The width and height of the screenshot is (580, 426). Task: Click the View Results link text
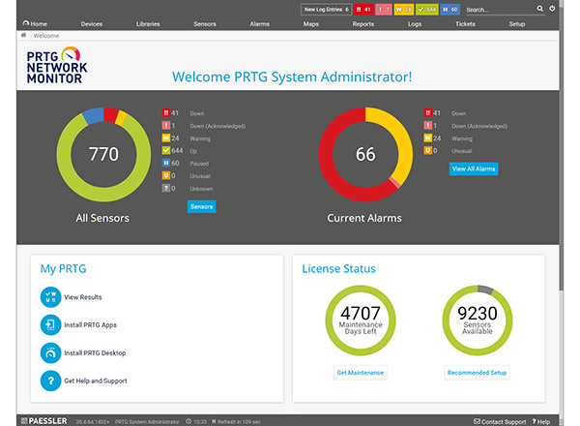point(83,297)
